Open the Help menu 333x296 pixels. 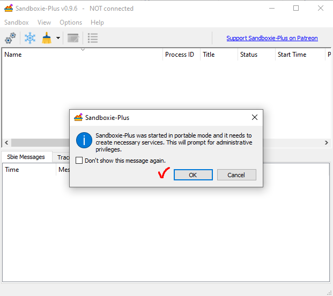coord(97,22)
